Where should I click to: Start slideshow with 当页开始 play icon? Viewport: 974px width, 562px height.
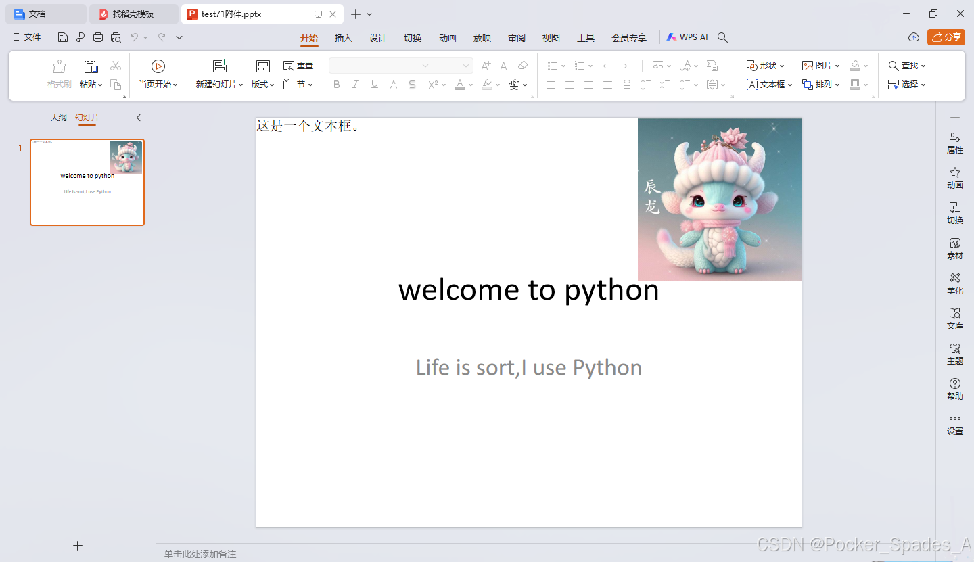[158, 66]
